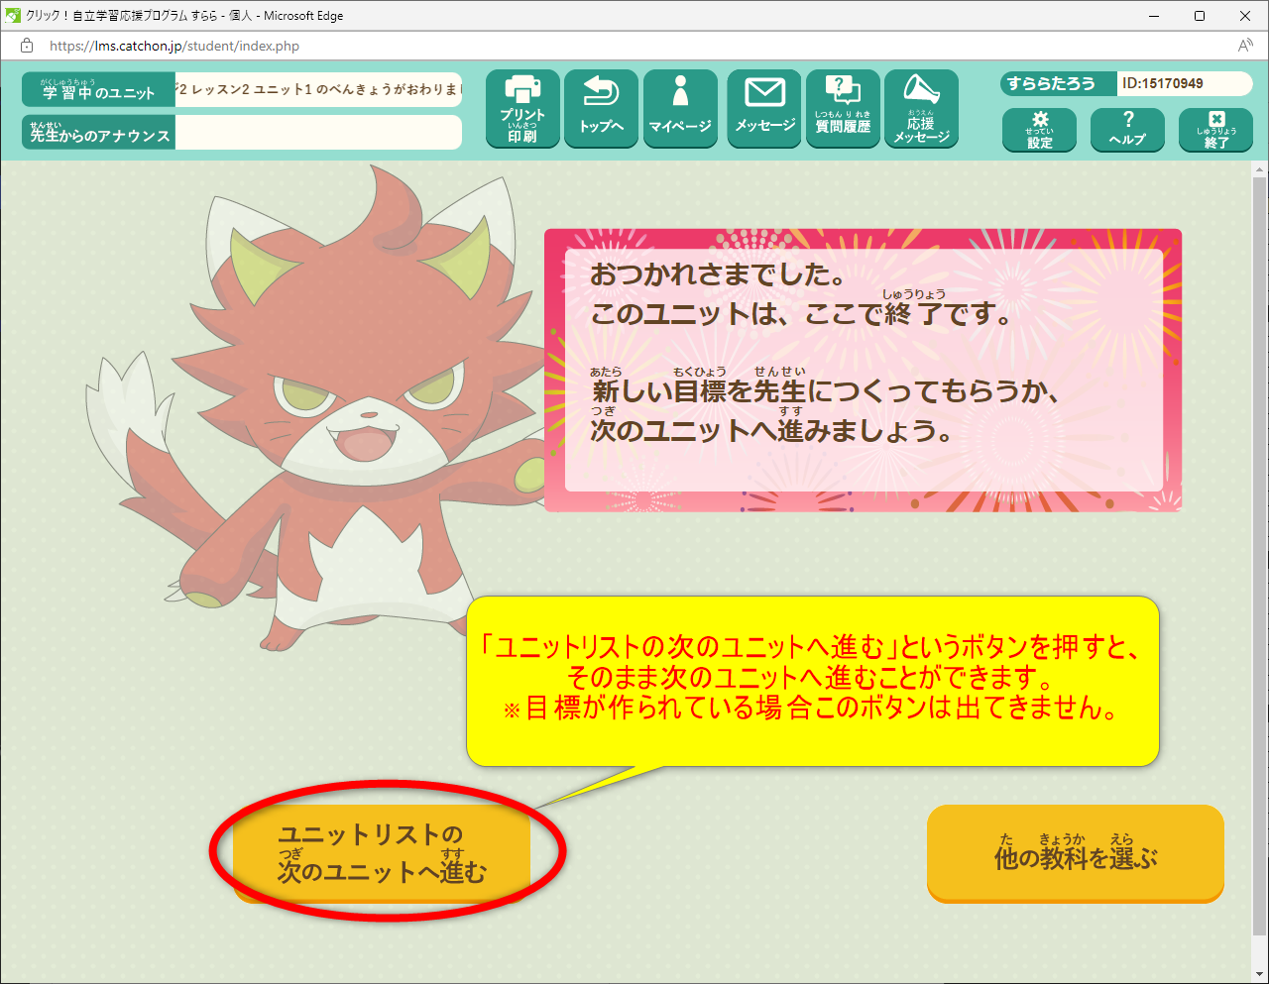
Task: Minimize the Edge window
Action: [1154, 16]
